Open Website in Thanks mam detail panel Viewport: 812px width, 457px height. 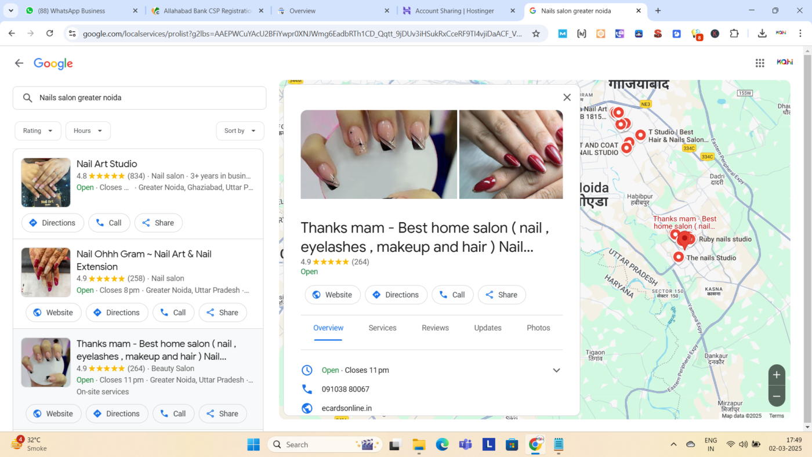333,295
